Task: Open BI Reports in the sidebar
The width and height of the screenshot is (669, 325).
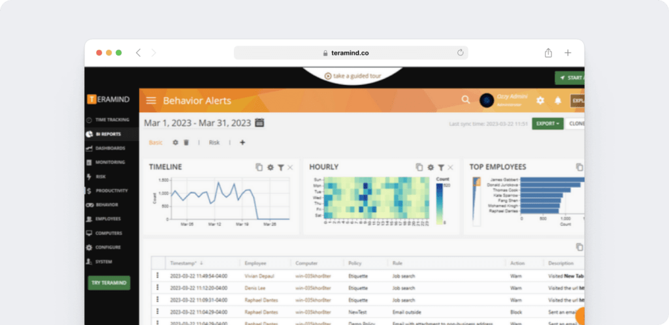Action: pos(108,134)
